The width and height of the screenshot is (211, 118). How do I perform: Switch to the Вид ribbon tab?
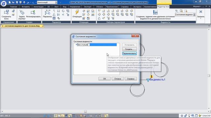coord(65,7)
